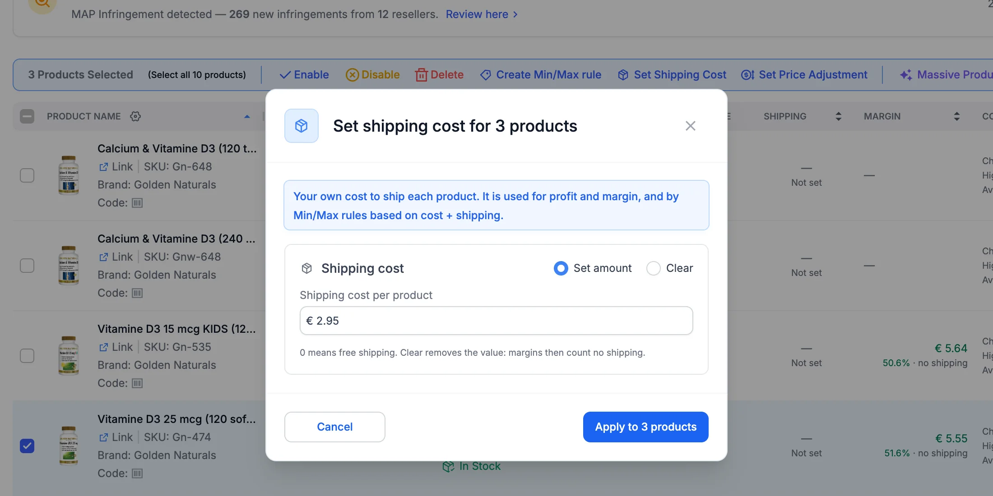Image resolution: width=993 pixels, height=496 pixels.
Task: Click Not set shipping for Gn-648 row
Action: click(806, 183)
